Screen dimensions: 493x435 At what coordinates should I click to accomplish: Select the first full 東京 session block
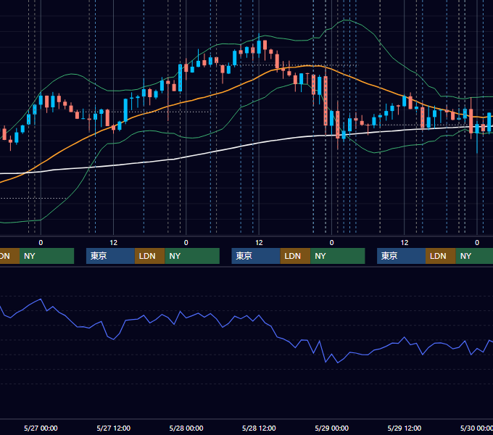(111, 256)
